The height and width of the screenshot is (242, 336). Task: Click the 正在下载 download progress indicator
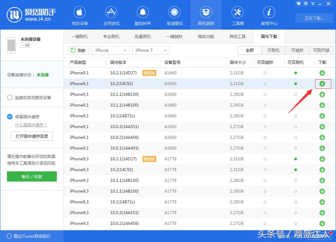pos(314,18)
